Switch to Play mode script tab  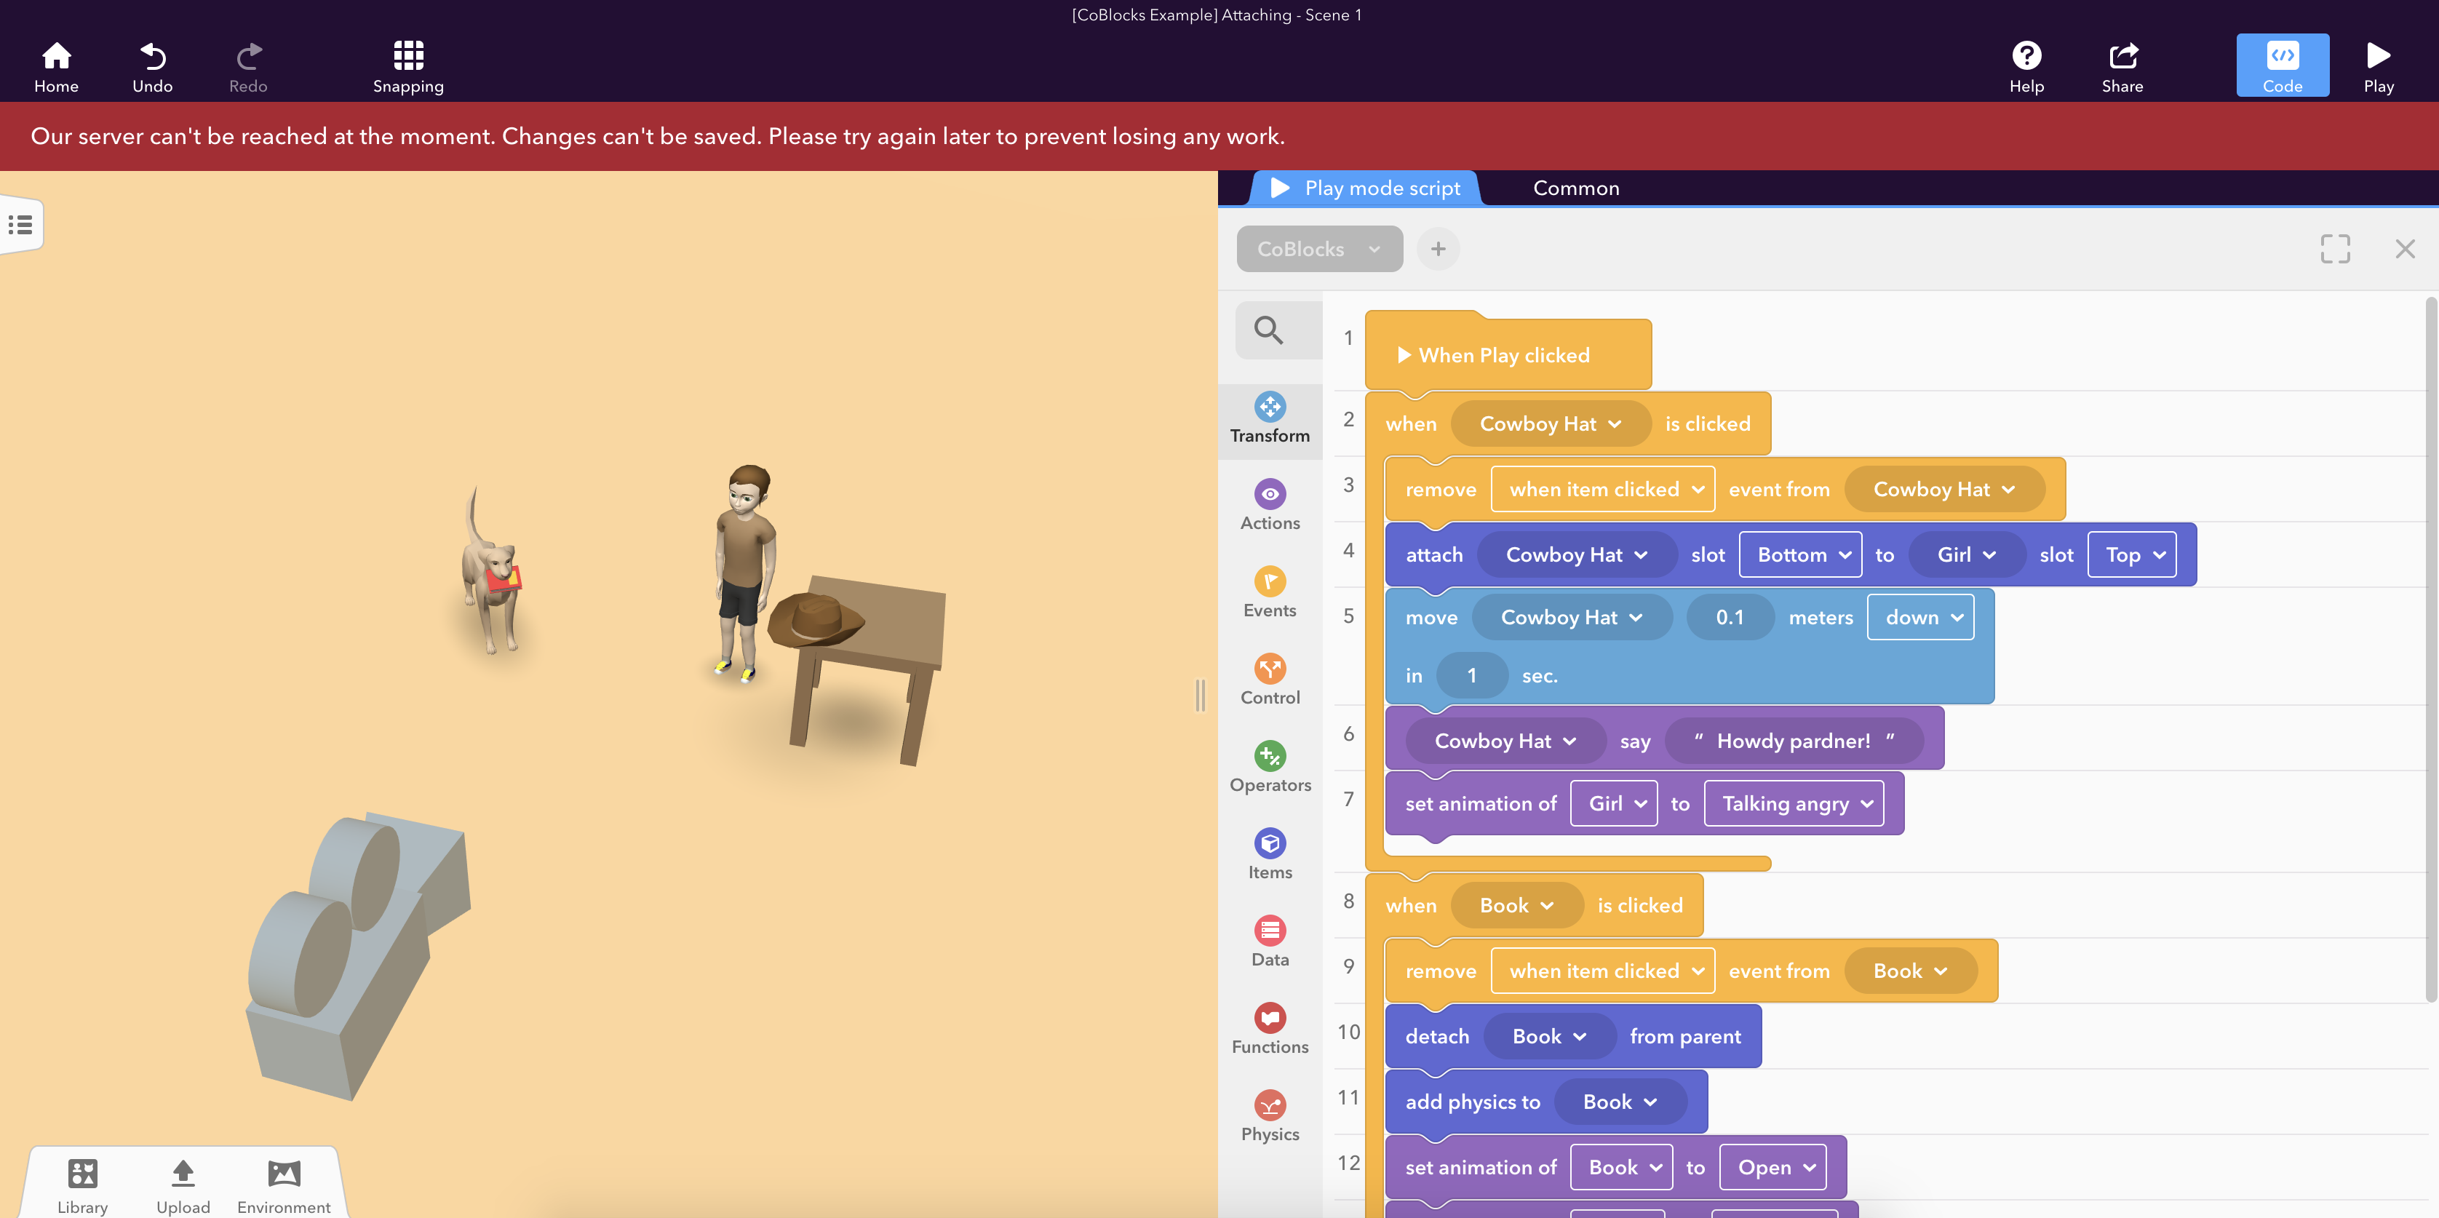coord(1365,188)
